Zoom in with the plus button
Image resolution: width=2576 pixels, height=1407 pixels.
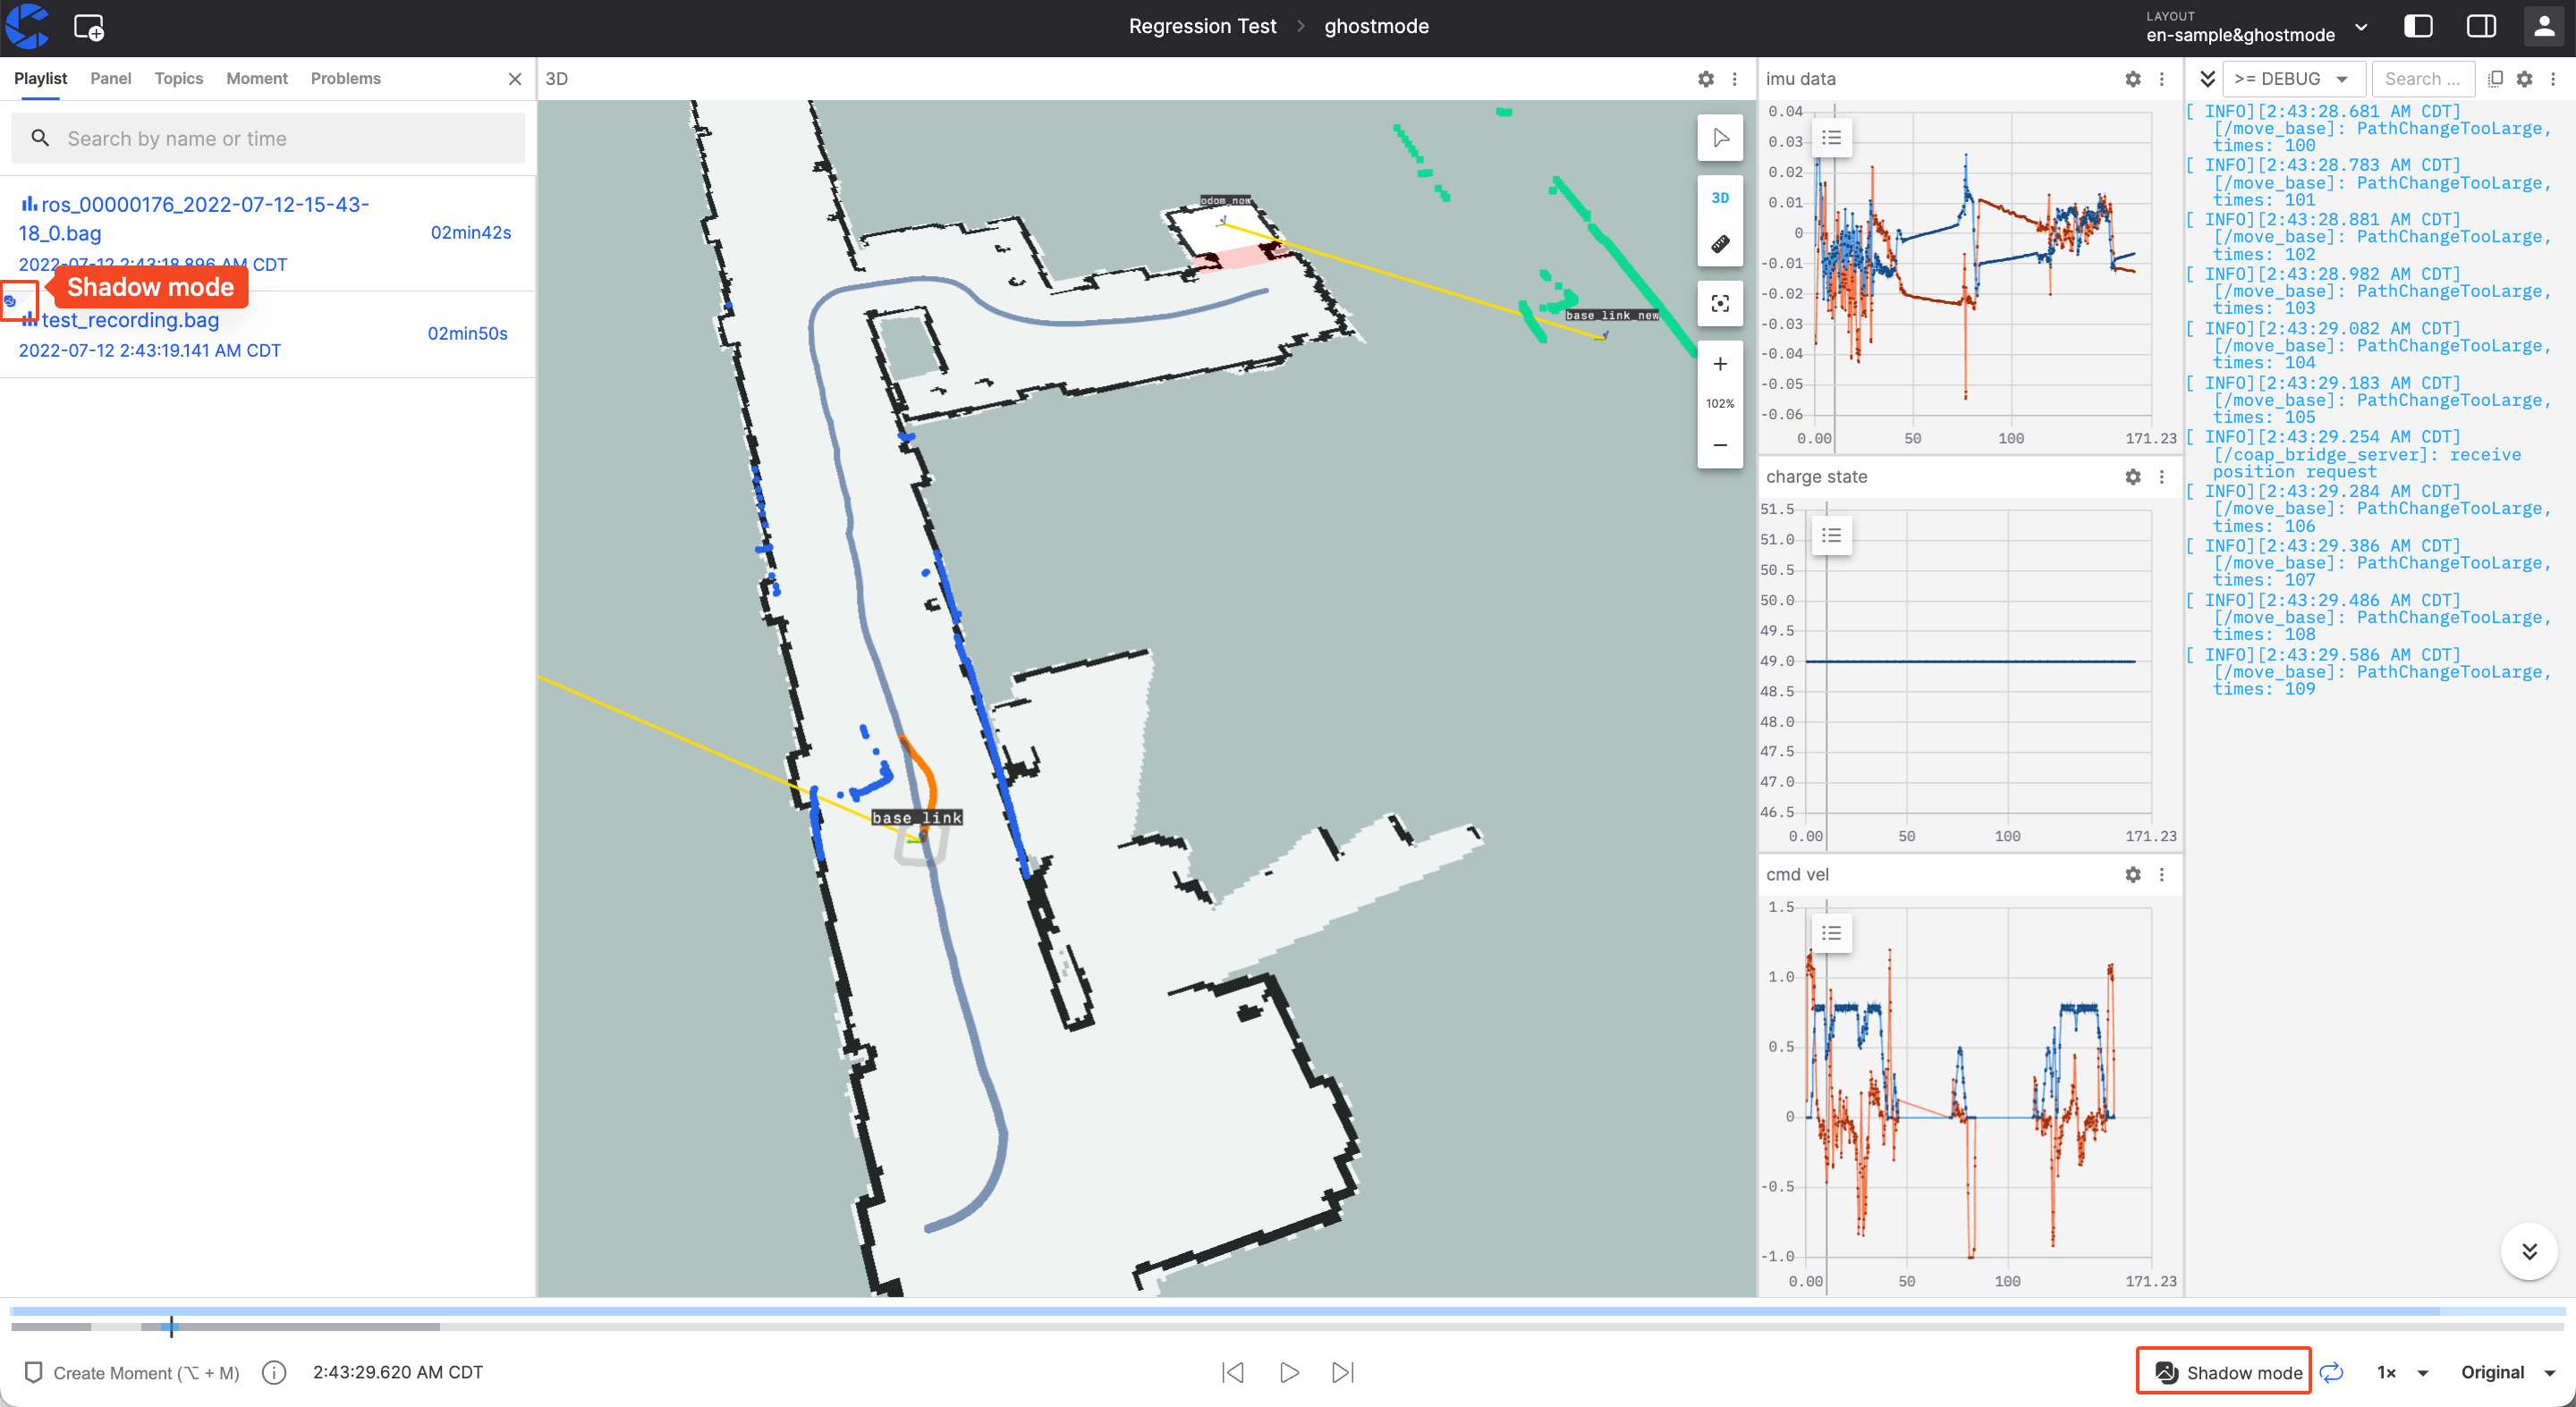1720,364
